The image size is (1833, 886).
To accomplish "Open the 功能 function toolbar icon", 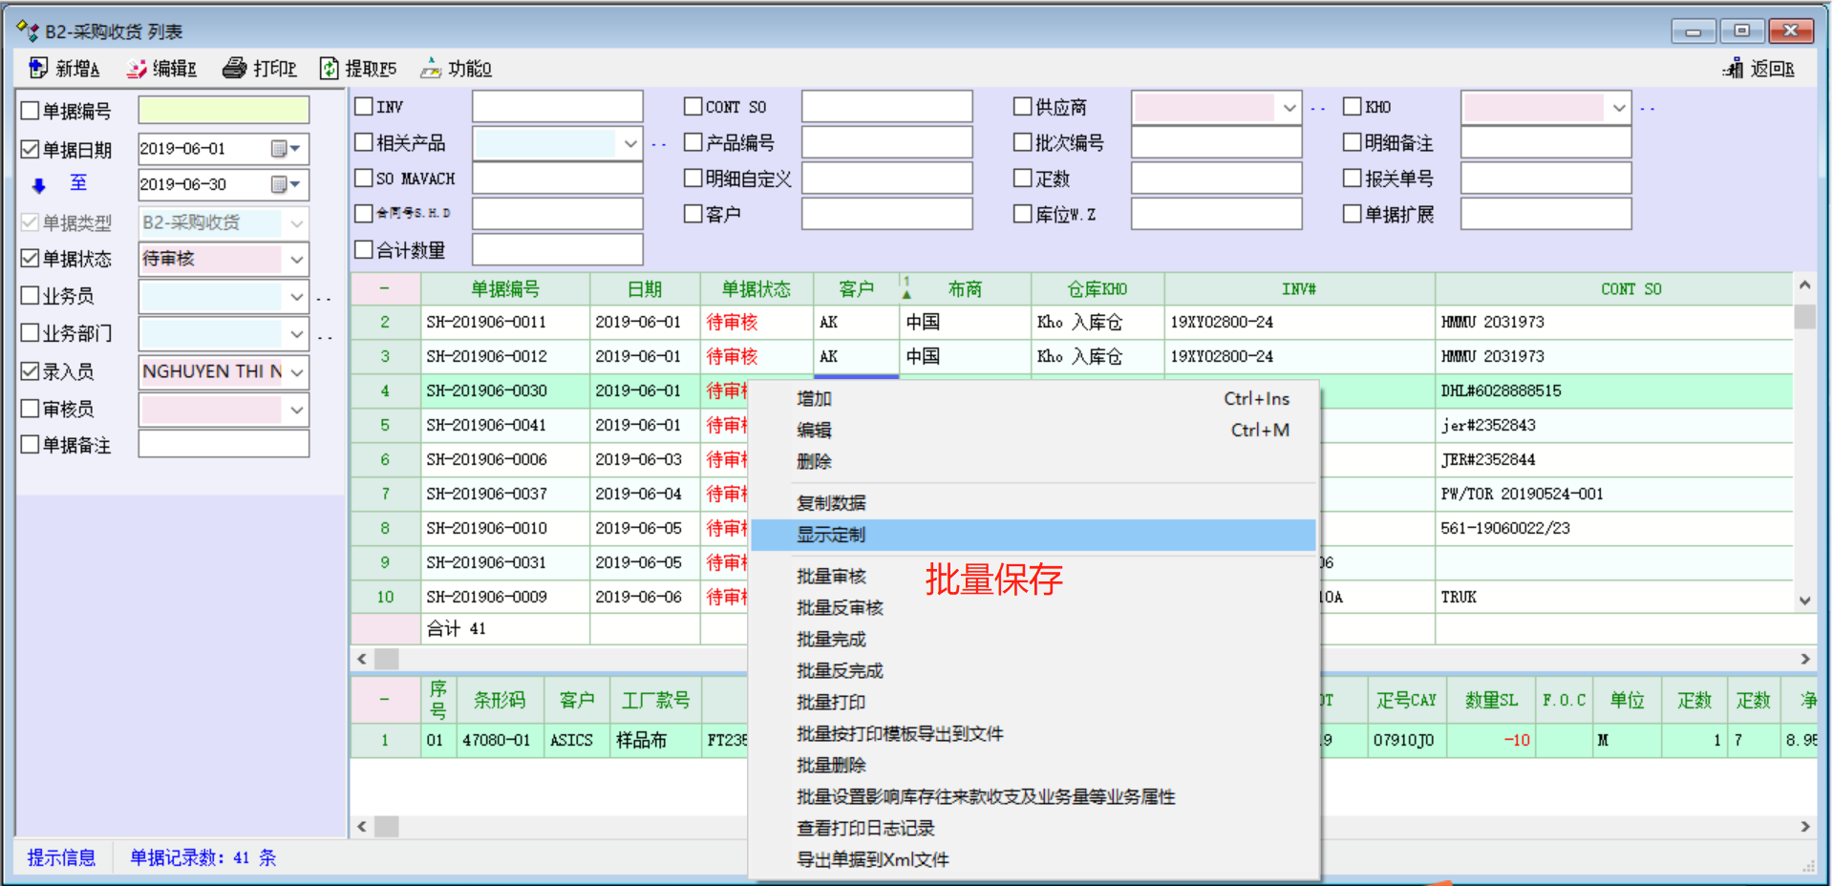I will click(431, 68).
